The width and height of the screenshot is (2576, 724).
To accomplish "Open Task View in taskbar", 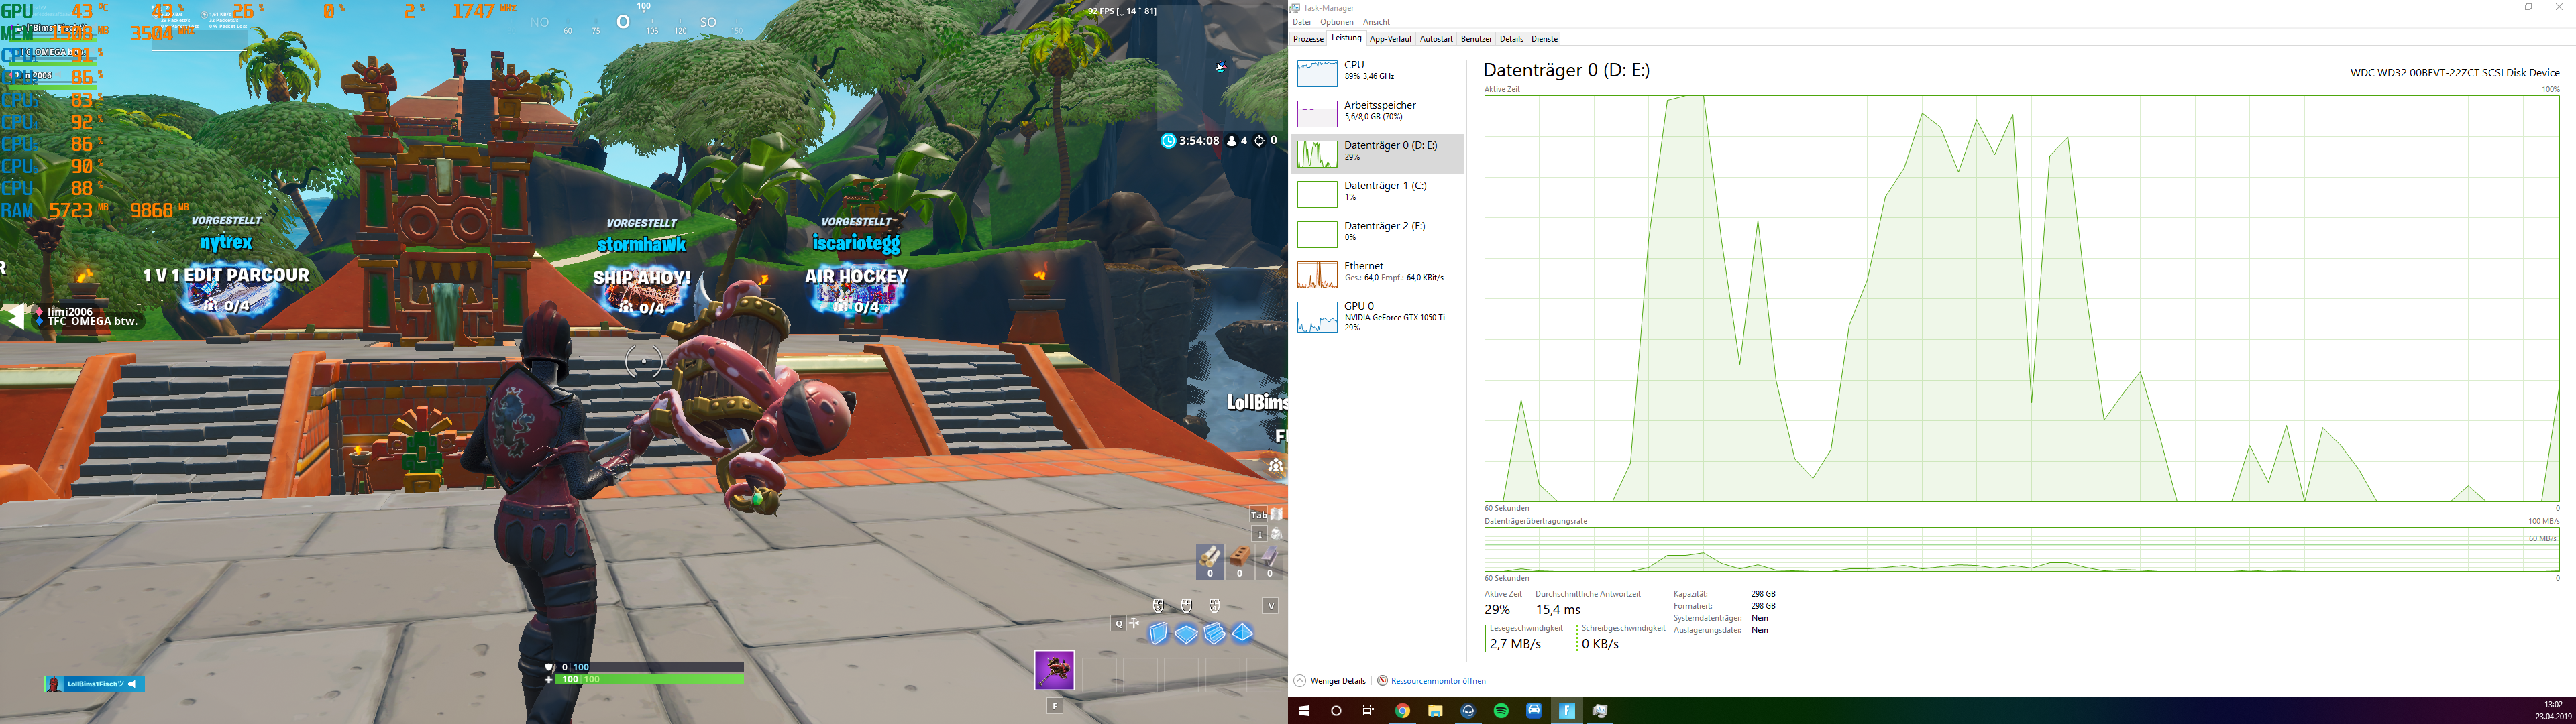I will point(1368,711).
